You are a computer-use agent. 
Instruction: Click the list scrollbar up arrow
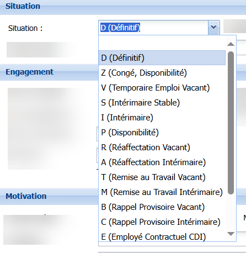click(231, 44)
